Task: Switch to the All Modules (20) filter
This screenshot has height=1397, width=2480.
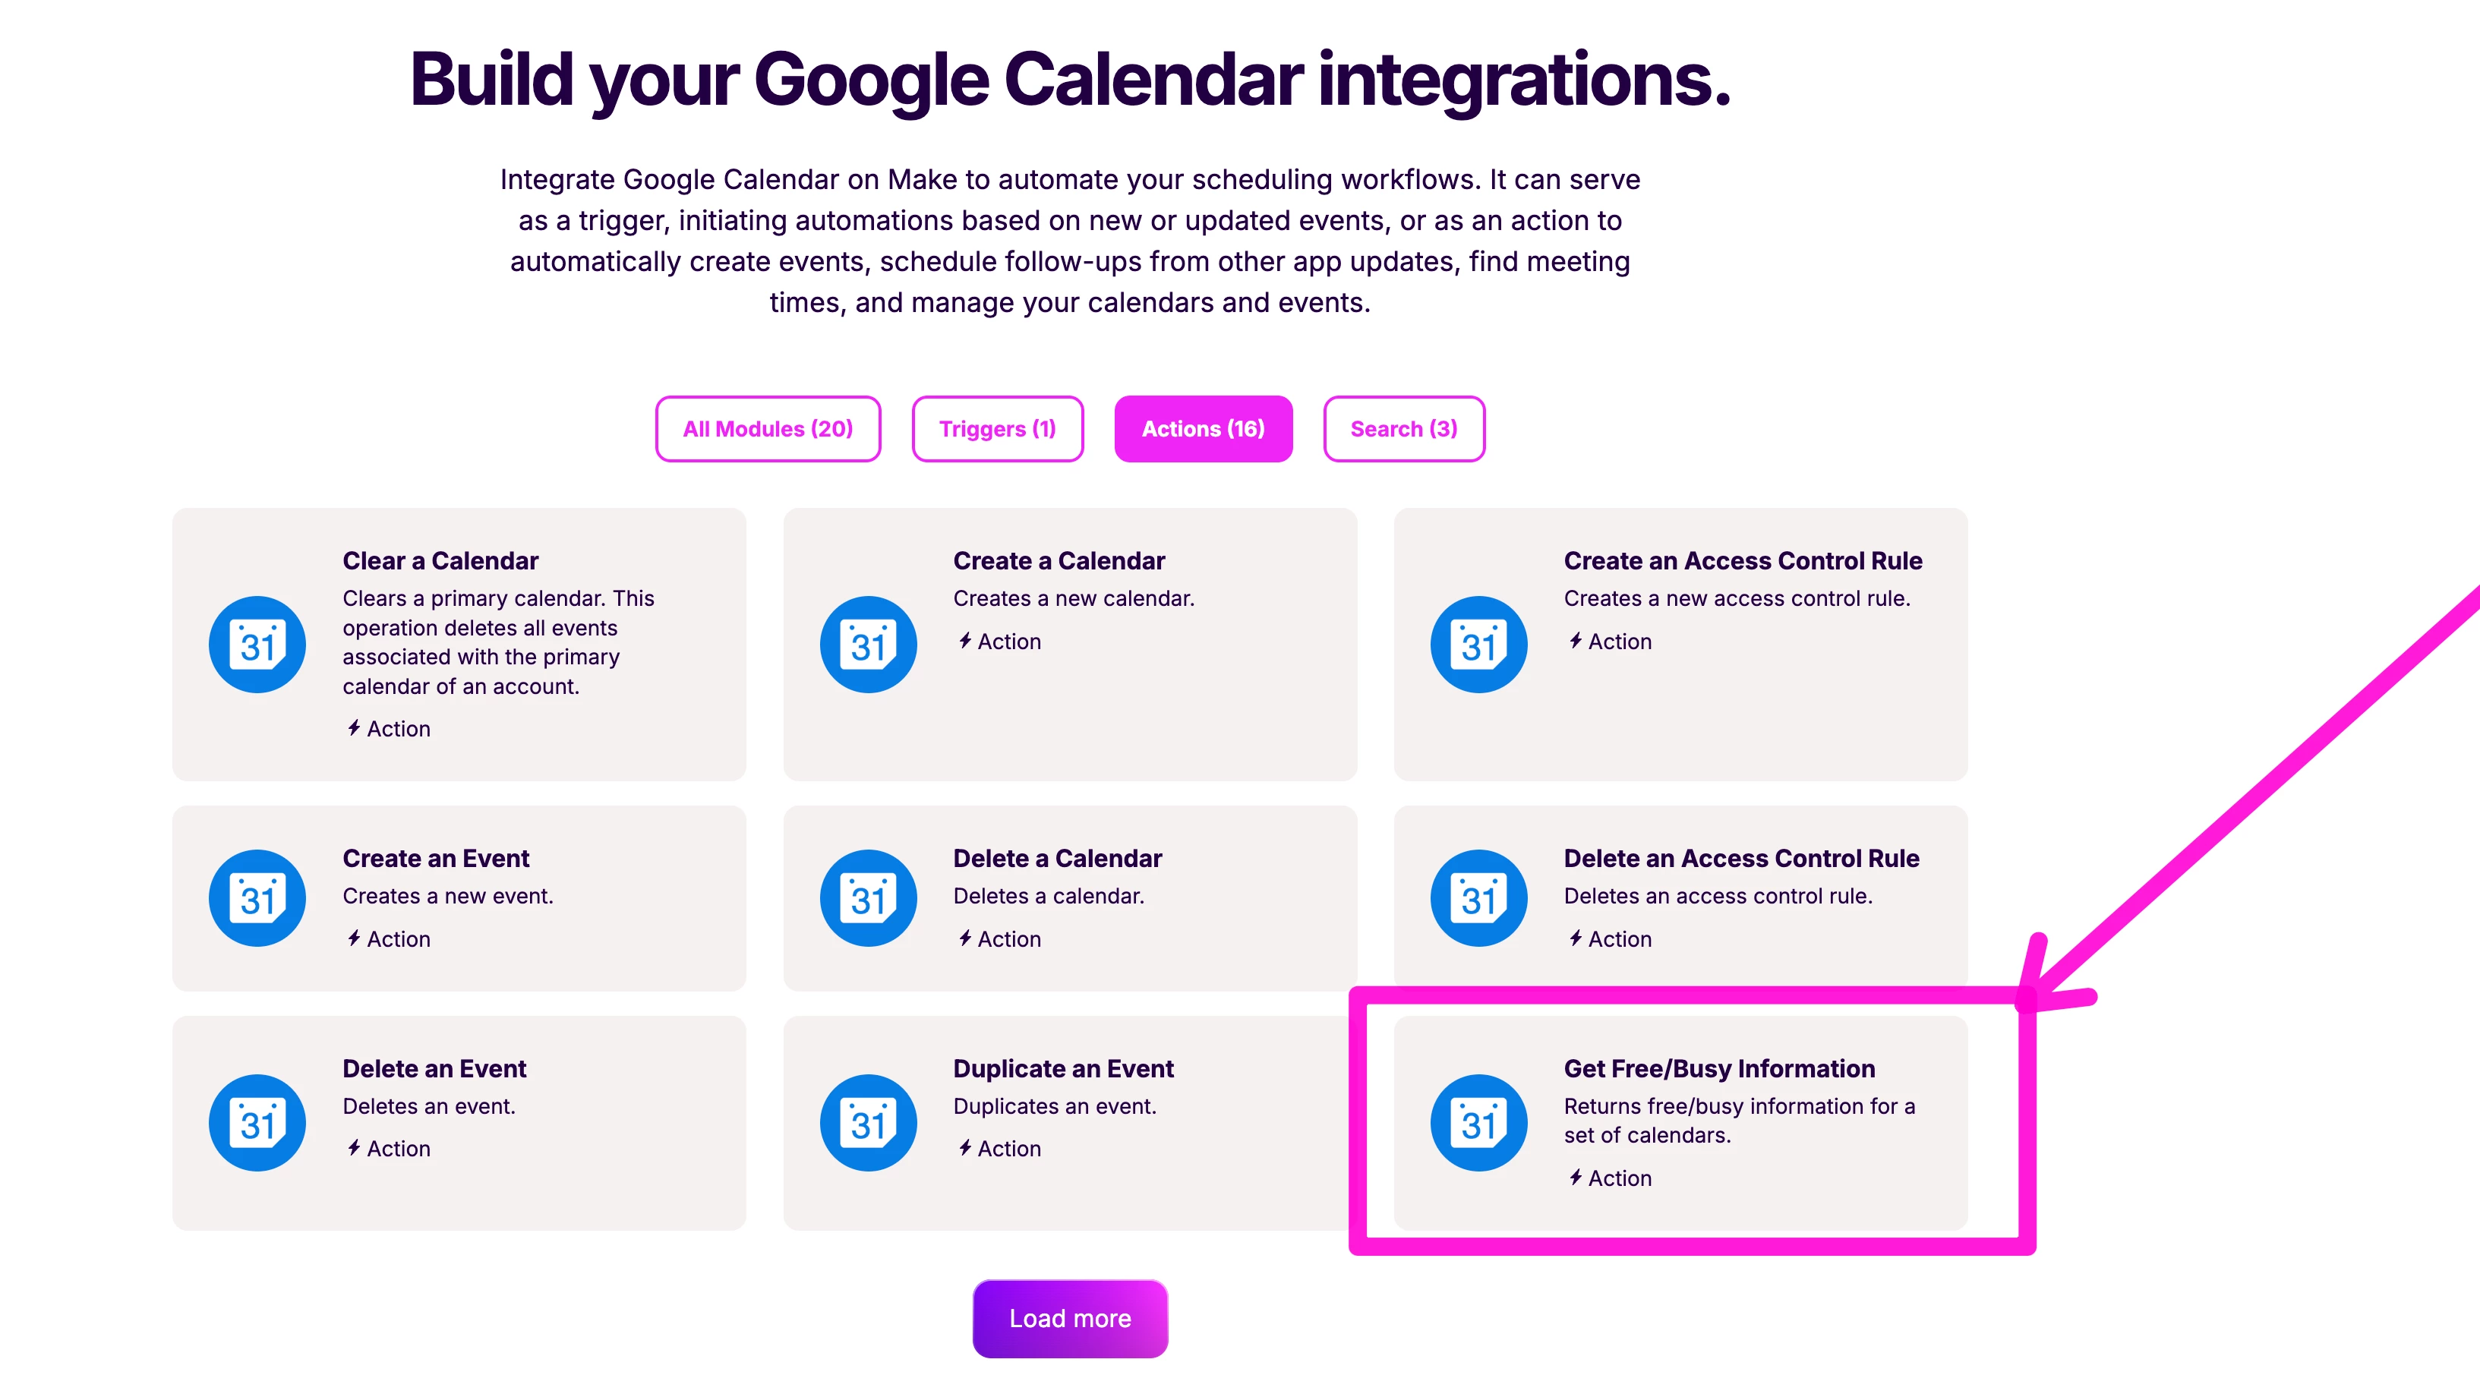Action: tap(767, 428)
